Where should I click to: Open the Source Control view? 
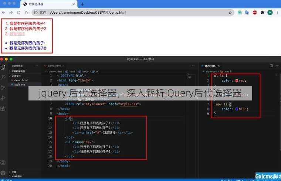[x=3, y=88]
